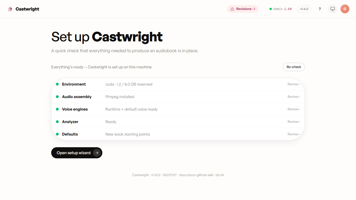The height and width of the screenshot is (200, 356).
Task: Expand Review for Voice engines row
Action: pyautogui.click(x=294, y=109)
